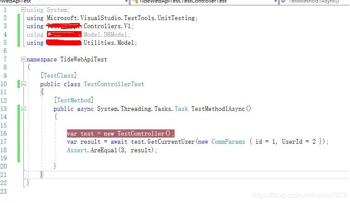Collapse the TestControllerTest class block
The height and width of the screenshot is (203, 350).
(24, 84)
